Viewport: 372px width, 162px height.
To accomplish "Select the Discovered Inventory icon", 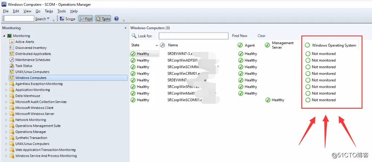I will 12,48.
